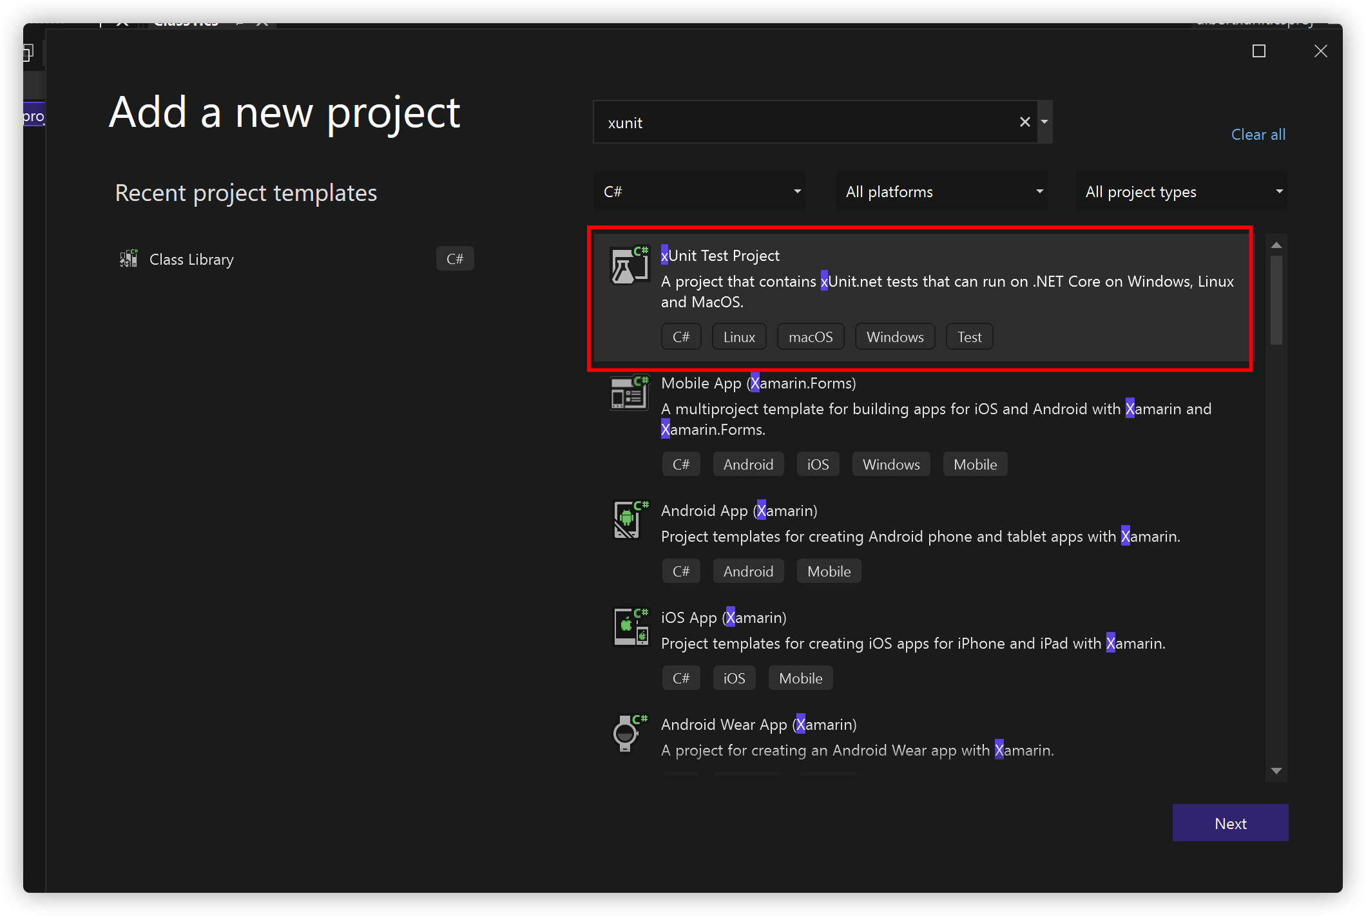Viewport: 1366px width, 916px height.
Task: Click the iOS tag on iOS App Xamarin
Action: coord(734,678)
